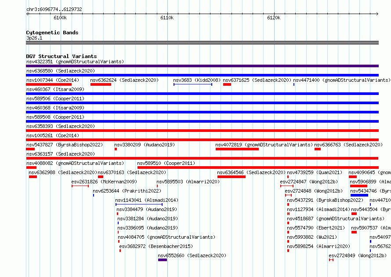391x277 pixels.
Task: Open nsv3380209 (Audano2019) label
Action: click(145, 145)
